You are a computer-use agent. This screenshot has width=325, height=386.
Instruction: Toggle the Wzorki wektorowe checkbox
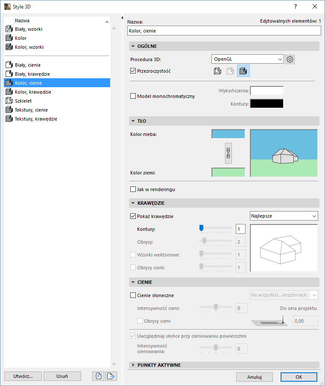[x=133, y=254]
